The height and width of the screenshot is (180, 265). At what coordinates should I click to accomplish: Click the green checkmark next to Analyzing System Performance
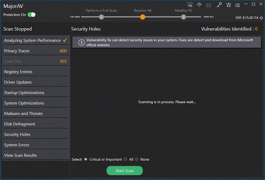click(x=65, y=40)
